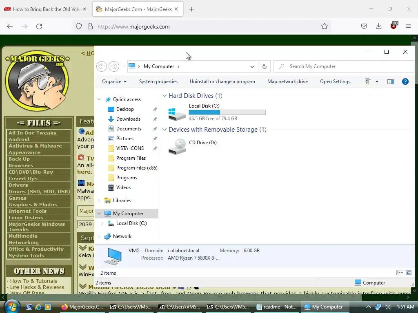Click the volume icon in system tray

[x=388, y=307]
